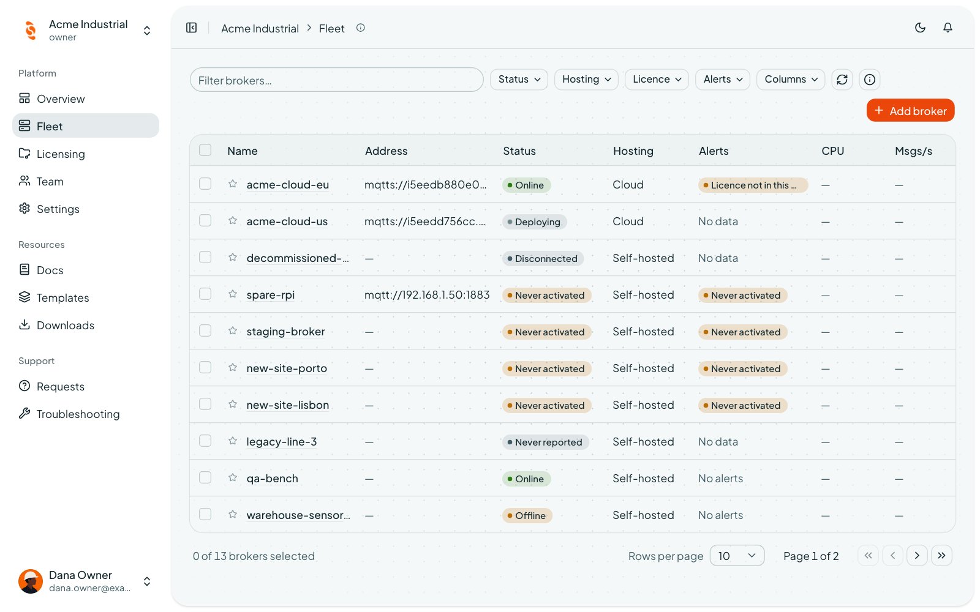
Task: Open the Dana Owner account switcher
Action: click(86, 581)
